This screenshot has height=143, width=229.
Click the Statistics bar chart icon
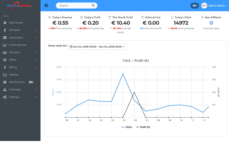point(5,52)
